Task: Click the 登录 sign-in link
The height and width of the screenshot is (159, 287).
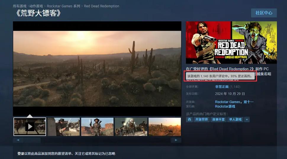Action: click(21, 153)
